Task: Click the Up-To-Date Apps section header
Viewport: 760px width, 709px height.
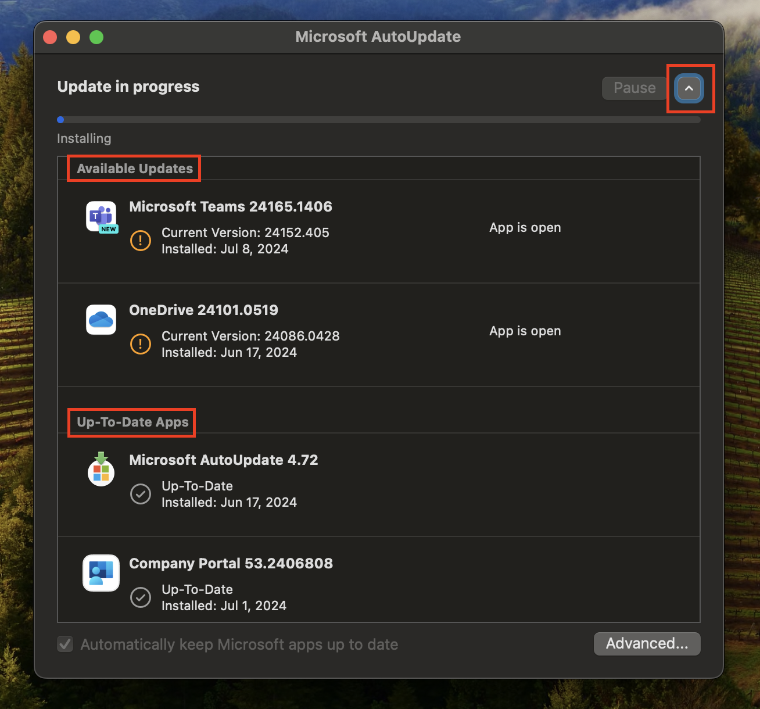Action: 132,422
